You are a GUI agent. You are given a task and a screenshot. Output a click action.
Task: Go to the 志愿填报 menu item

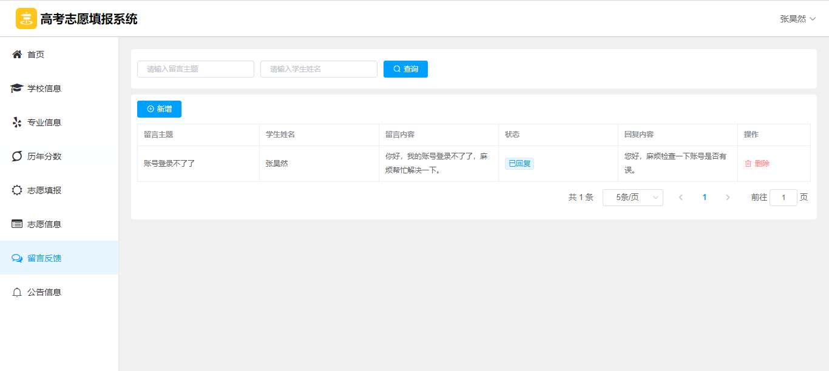click(x=44, y=190)
